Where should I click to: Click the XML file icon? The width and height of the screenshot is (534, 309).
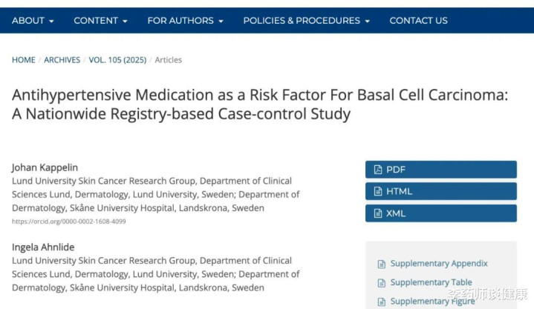click(378, 213)
